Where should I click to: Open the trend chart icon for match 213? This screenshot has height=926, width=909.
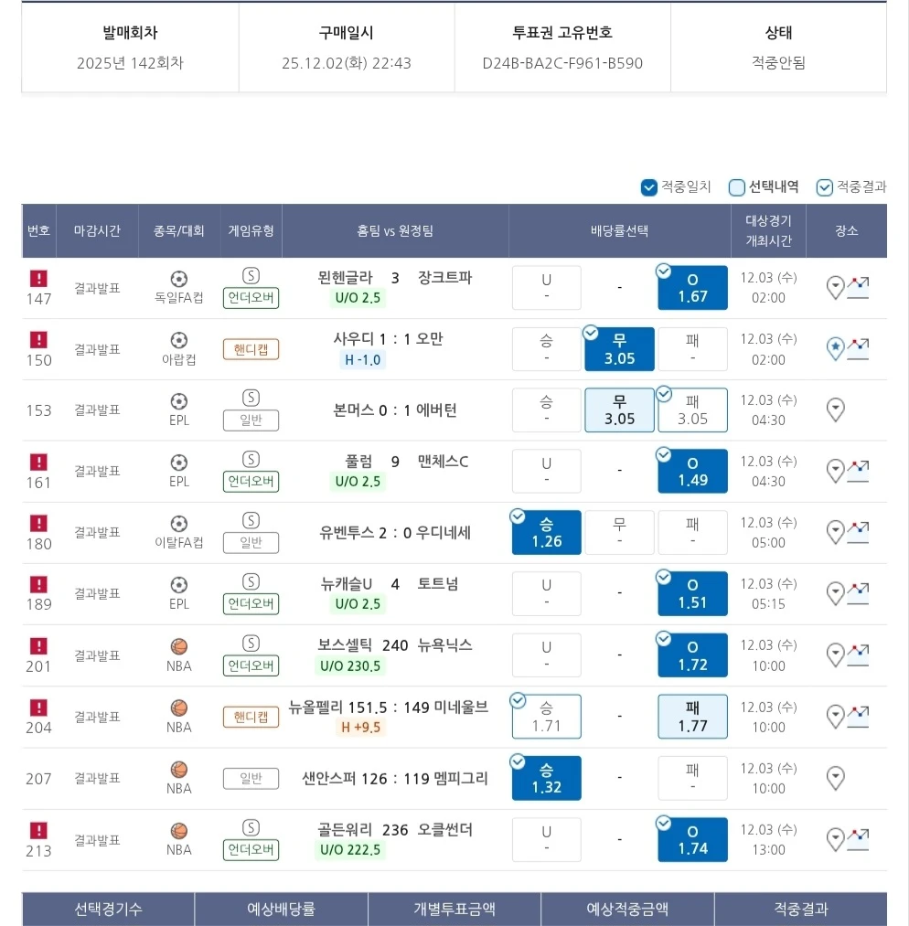858,839
